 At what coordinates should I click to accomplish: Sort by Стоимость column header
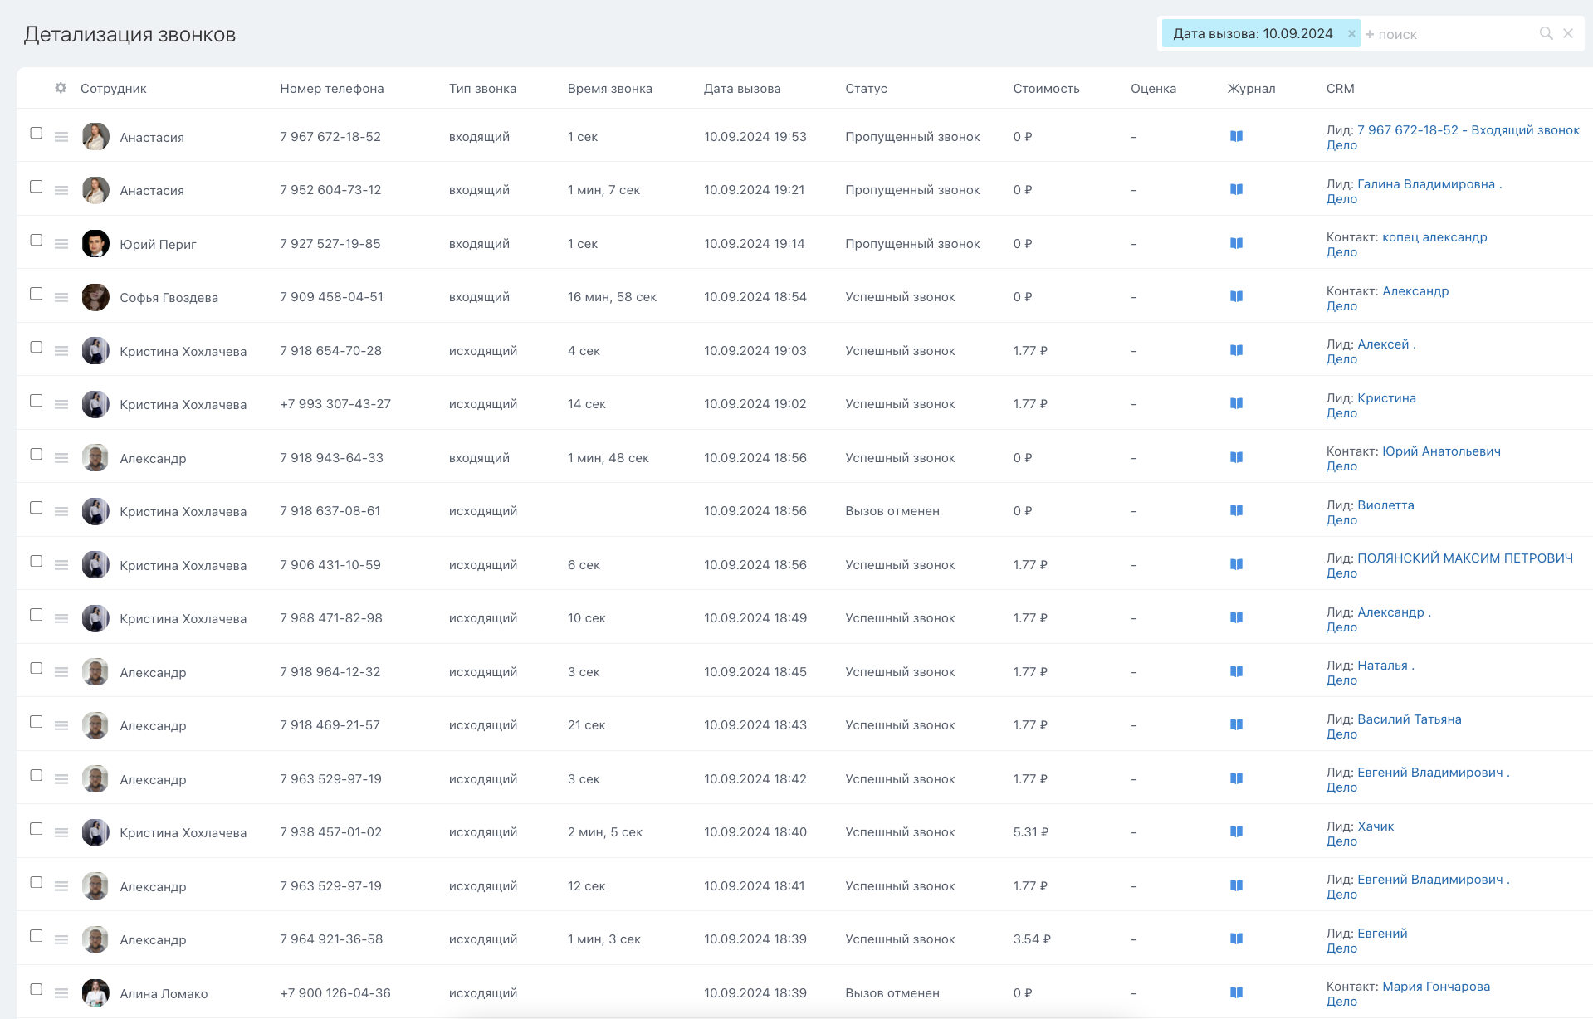click(1045, 89)
